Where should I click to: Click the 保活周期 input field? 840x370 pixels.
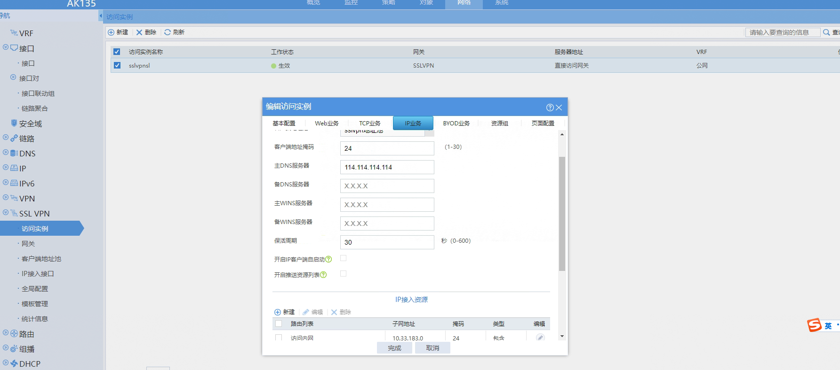point(387,242)
